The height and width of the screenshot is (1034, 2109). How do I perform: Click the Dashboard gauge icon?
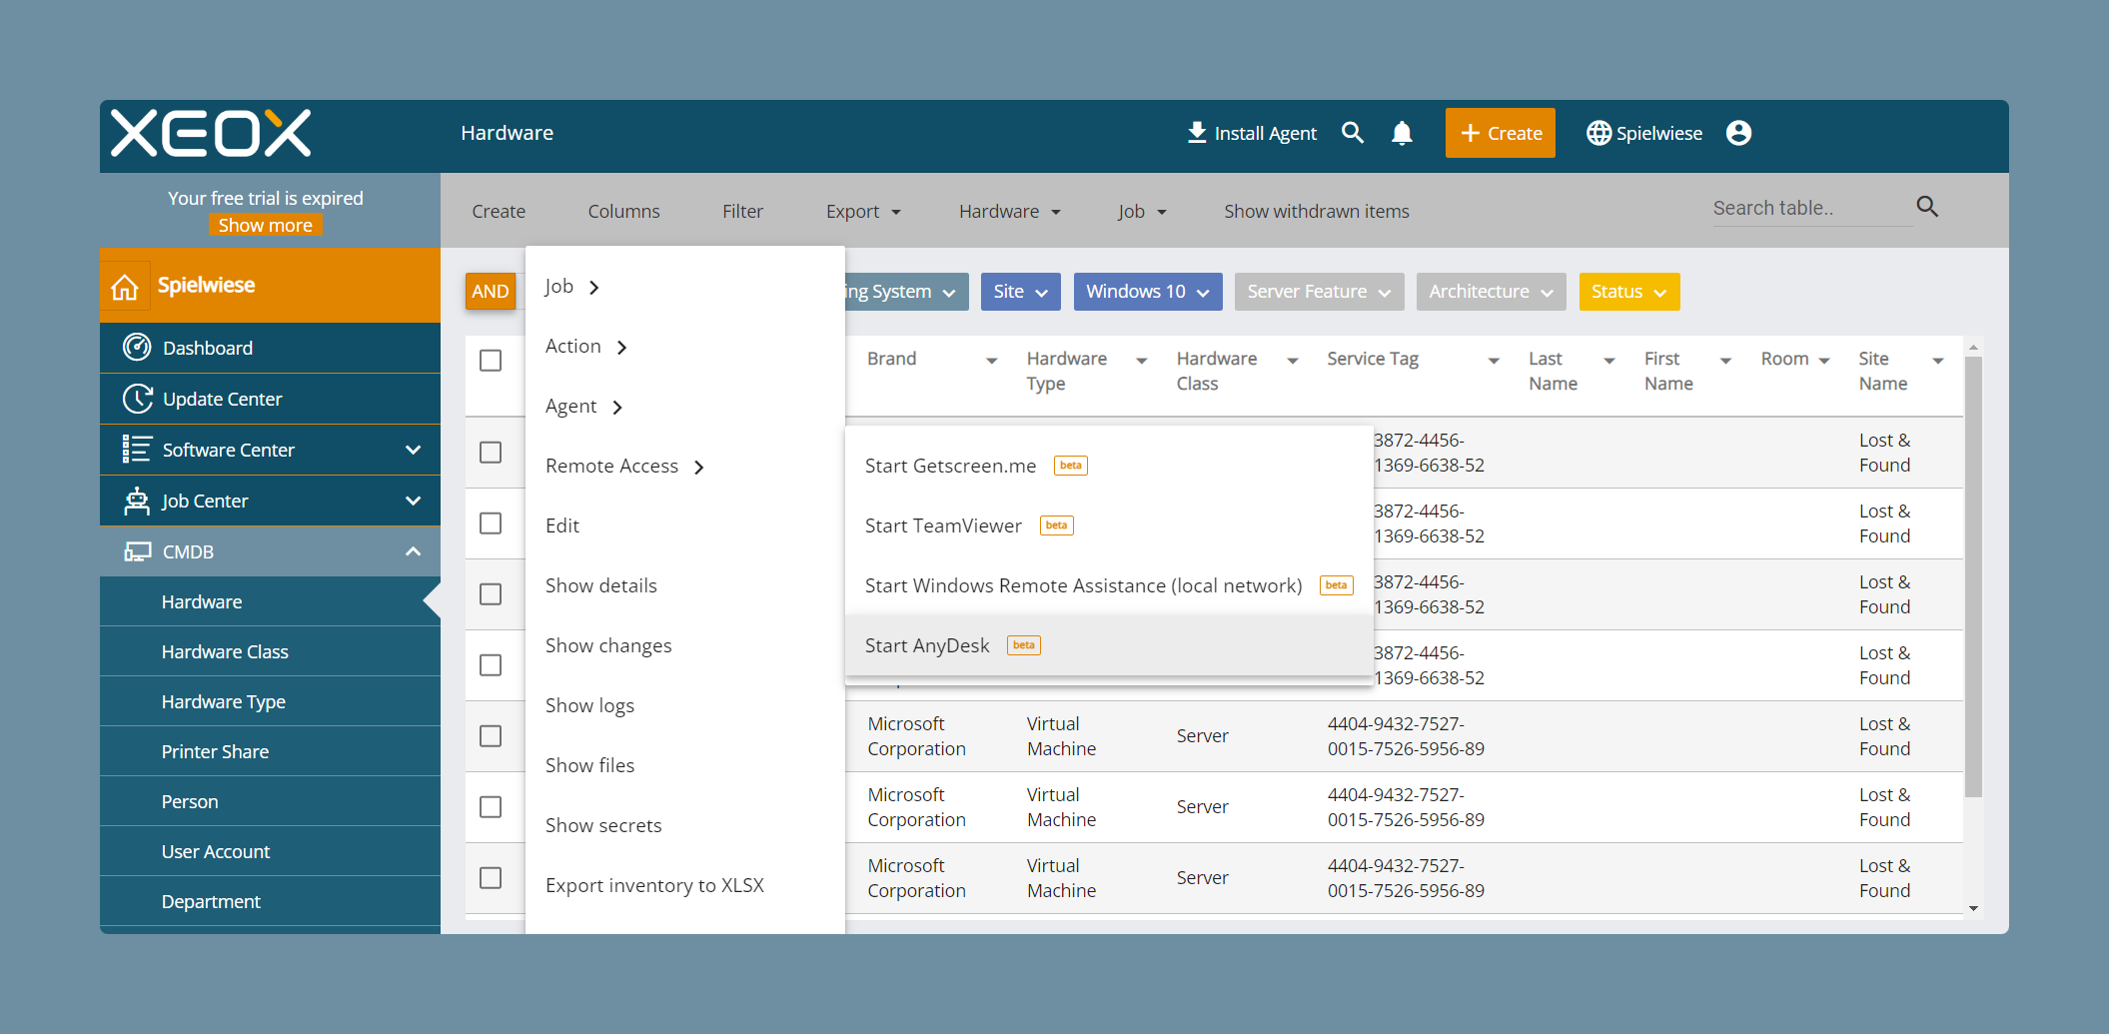point(137,348)
